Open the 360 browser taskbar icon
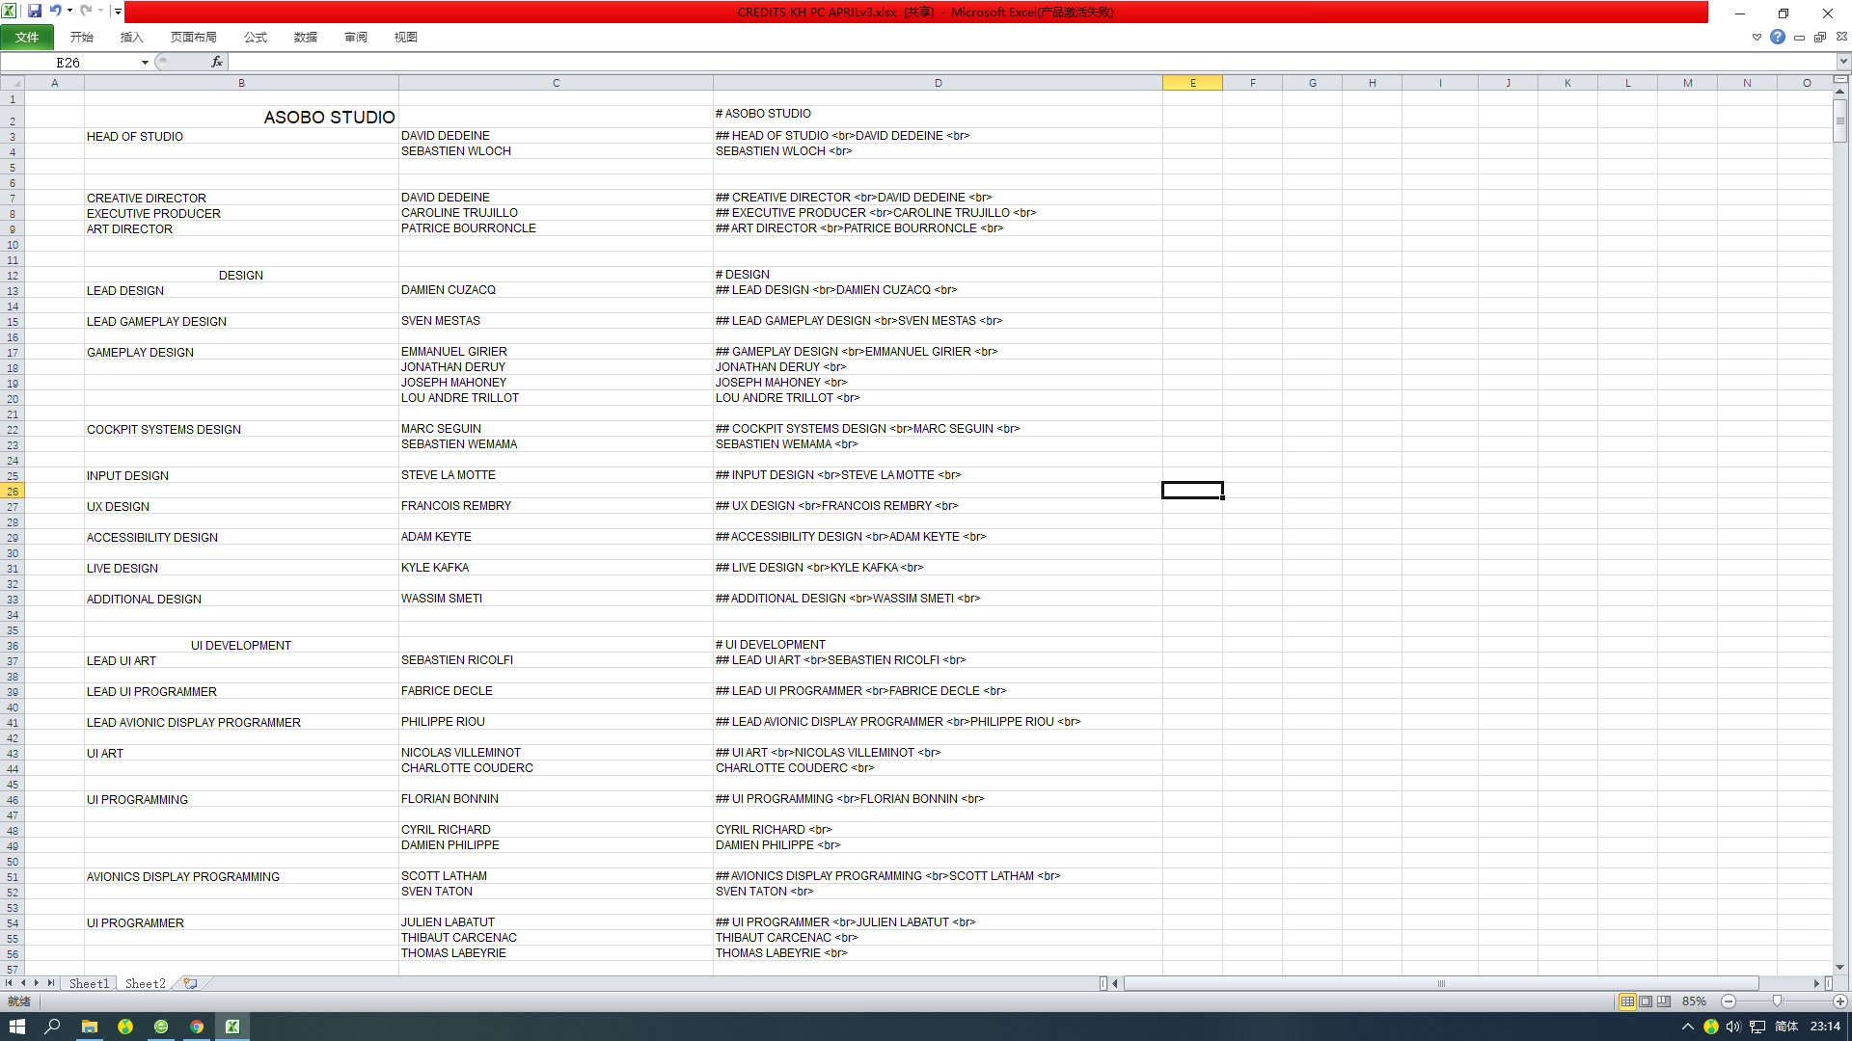The image size is (1852, 1041). [161, 1027]
